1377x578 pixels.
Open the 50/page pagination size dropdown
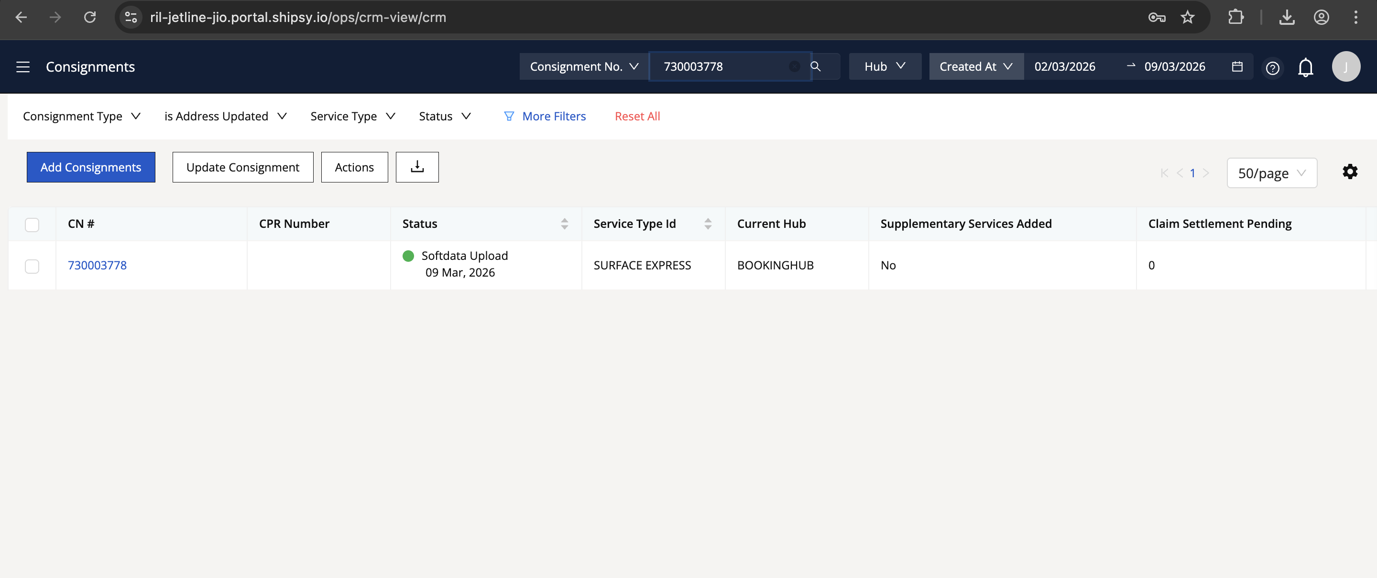1271,173
